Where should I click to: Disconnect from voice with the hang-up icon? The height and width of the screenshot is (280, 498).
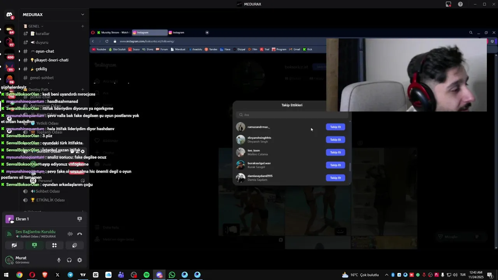click(80, 234)
